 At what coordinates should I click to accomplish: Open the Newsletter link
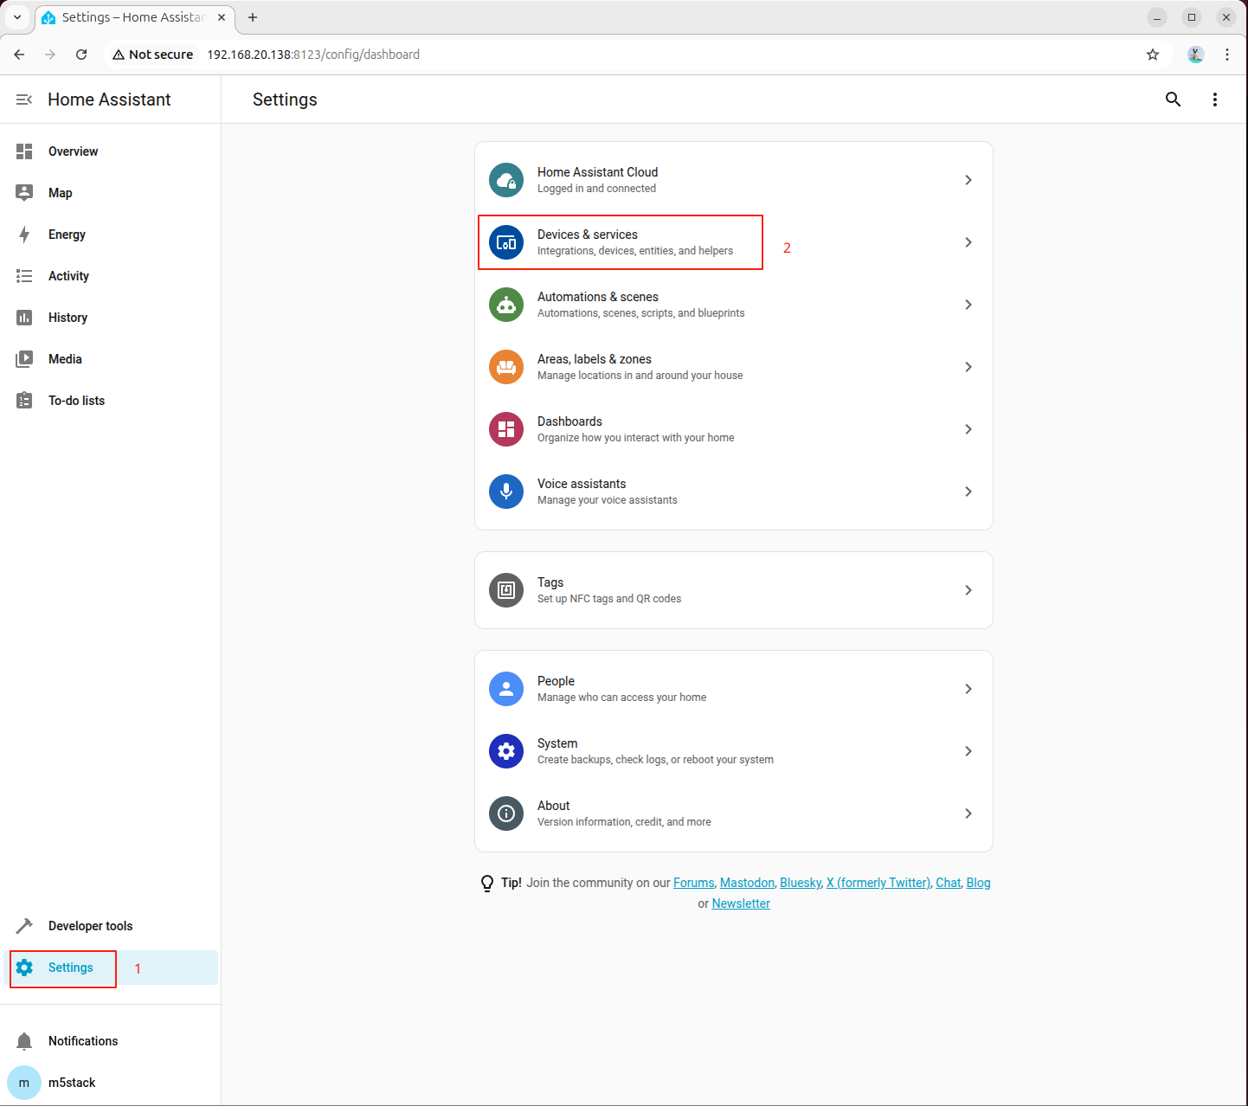(741, 903)
